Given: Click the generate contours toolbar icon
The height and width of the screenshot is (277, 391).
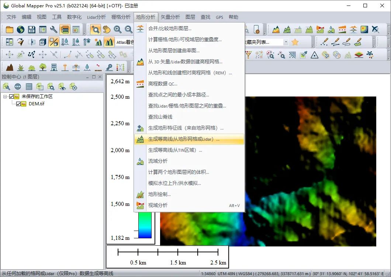Looking at the screenshot, I should tap(287, 29).
